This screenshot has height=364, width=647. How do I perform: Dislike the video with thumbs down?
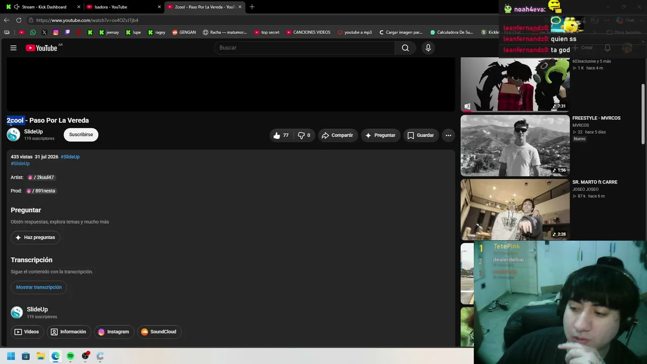click(304, 135)
